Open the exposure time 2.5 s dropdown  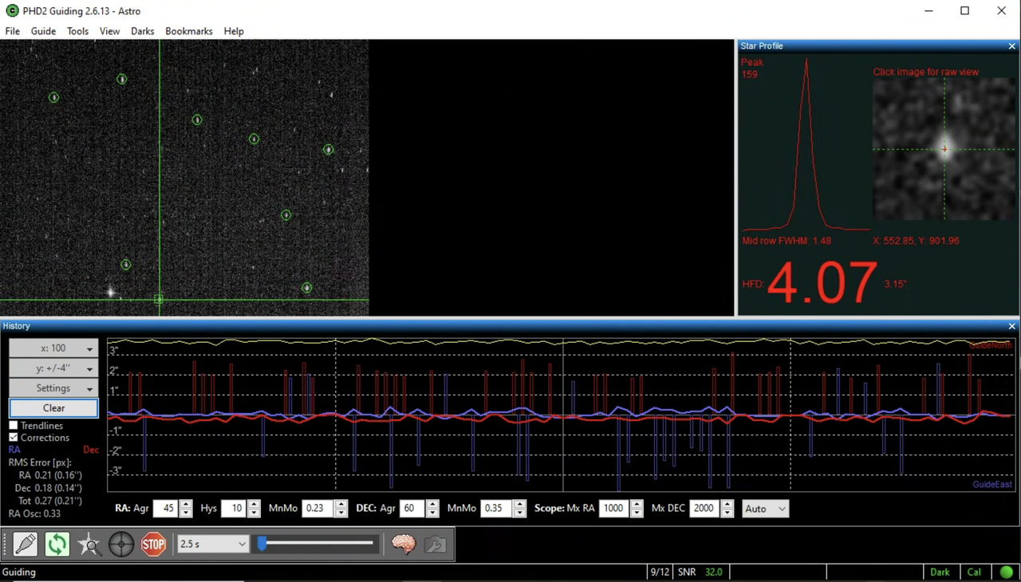point(213,545)
